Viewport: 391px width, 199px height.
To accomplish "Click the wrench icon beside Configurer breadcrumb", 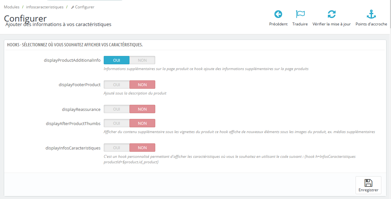I will coord(72,7).
